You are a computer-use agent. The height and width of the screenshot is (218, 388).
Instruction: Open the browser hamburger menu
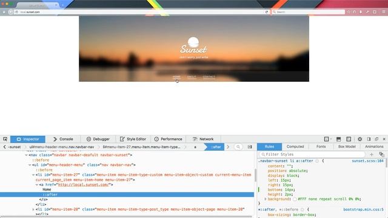(x=384, y=12)
